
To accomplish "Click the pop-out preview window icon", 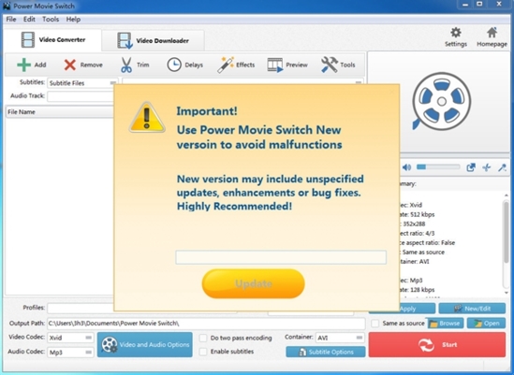I will pos(471,167).
